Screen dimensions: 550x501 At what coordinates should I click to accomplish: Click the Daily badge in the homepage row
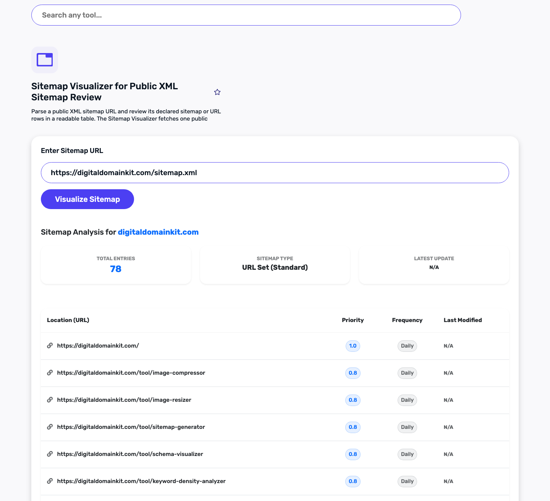[407, 346]
